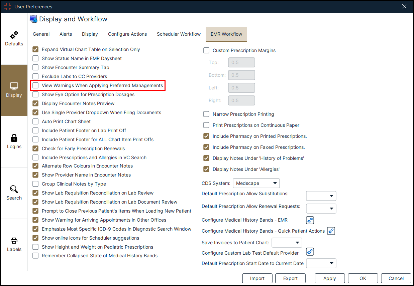Switch to the Scheduler Workflow tab
This screenshot has width=414, height=286.
[179, 34]
